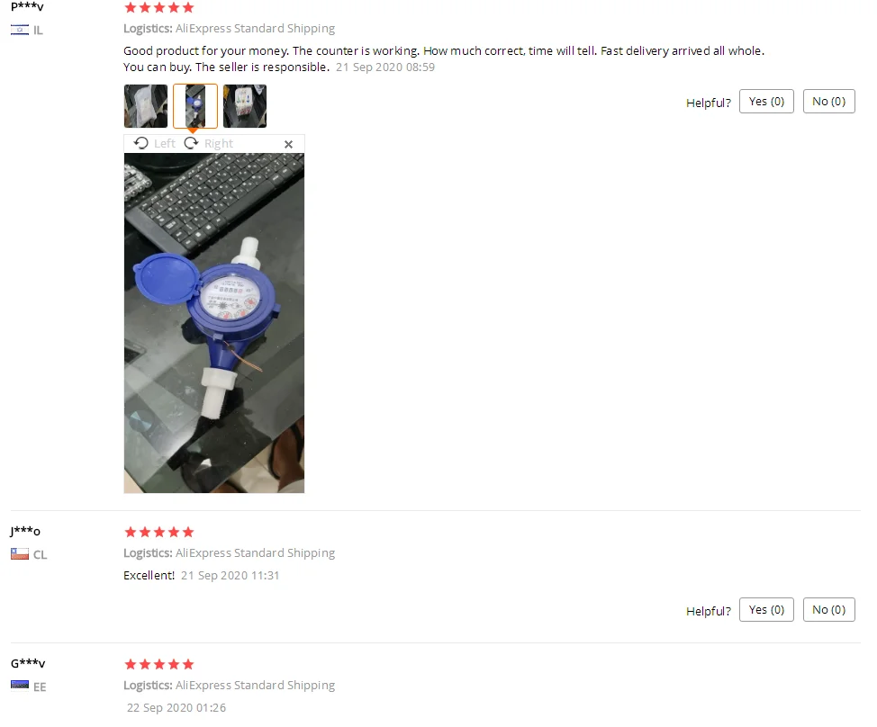Close the enlarged photo viewer

tap(289, 144)
